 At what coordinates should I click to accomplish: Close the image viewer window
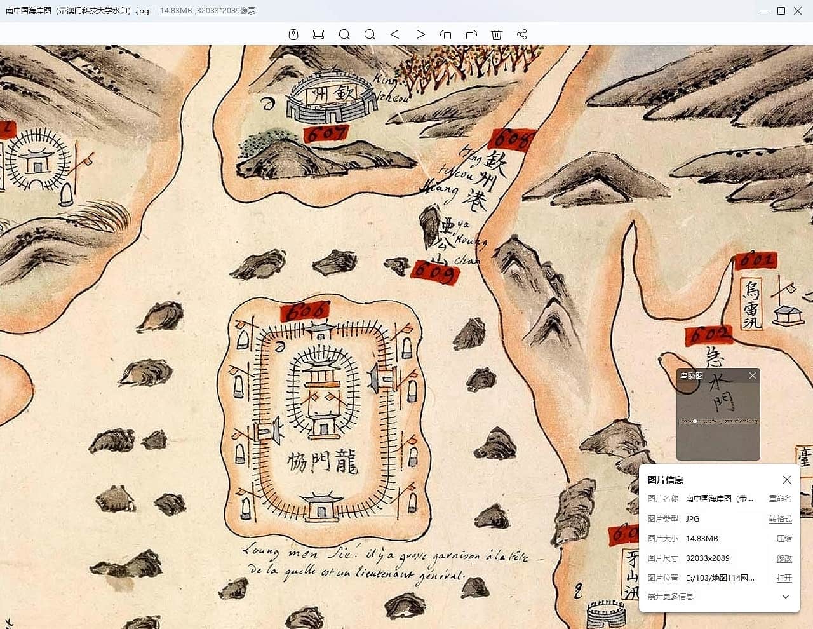[798, 11]
